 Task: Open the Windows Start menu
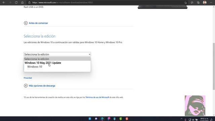(x=90, y=119)
